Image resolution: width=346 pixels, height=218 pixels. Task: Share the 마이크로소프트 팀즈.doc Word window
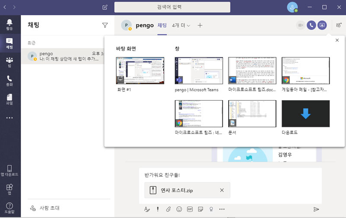(252, 71)
